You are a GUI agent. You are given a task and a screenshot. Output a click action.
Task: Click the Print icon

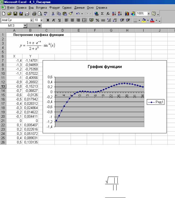[x=34, y=14]
